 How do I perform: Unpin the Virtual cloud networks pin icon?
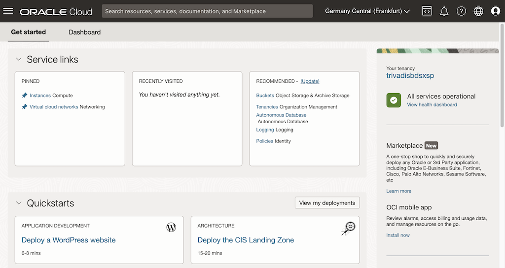pyautogui.click(x=25, y=106)
